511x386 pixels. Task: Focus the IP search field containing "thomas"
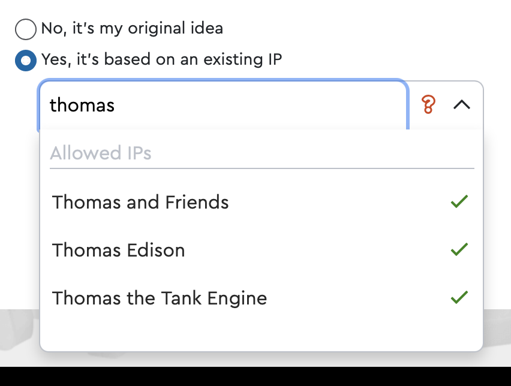tap(222, 105)
